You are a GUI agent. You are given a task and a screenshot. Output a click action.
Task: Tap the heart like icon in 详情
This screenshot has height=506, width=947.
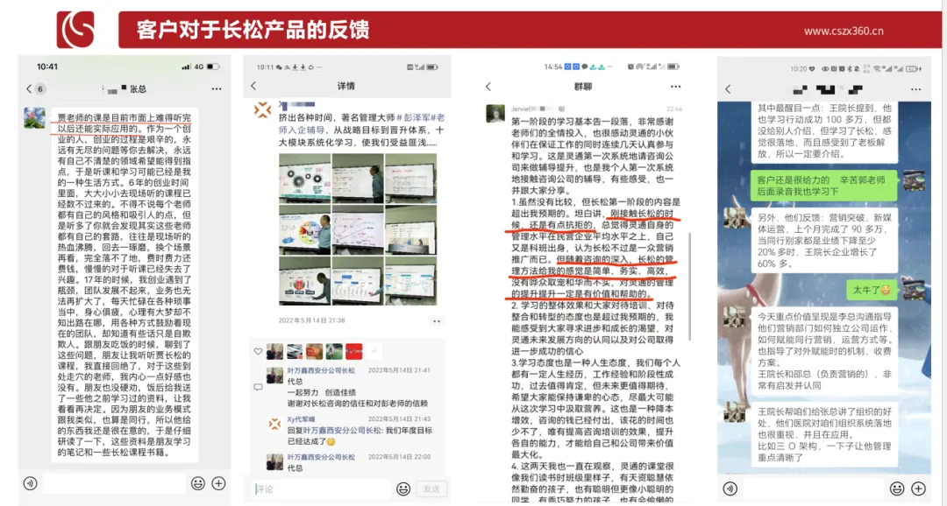coord(258,351)
